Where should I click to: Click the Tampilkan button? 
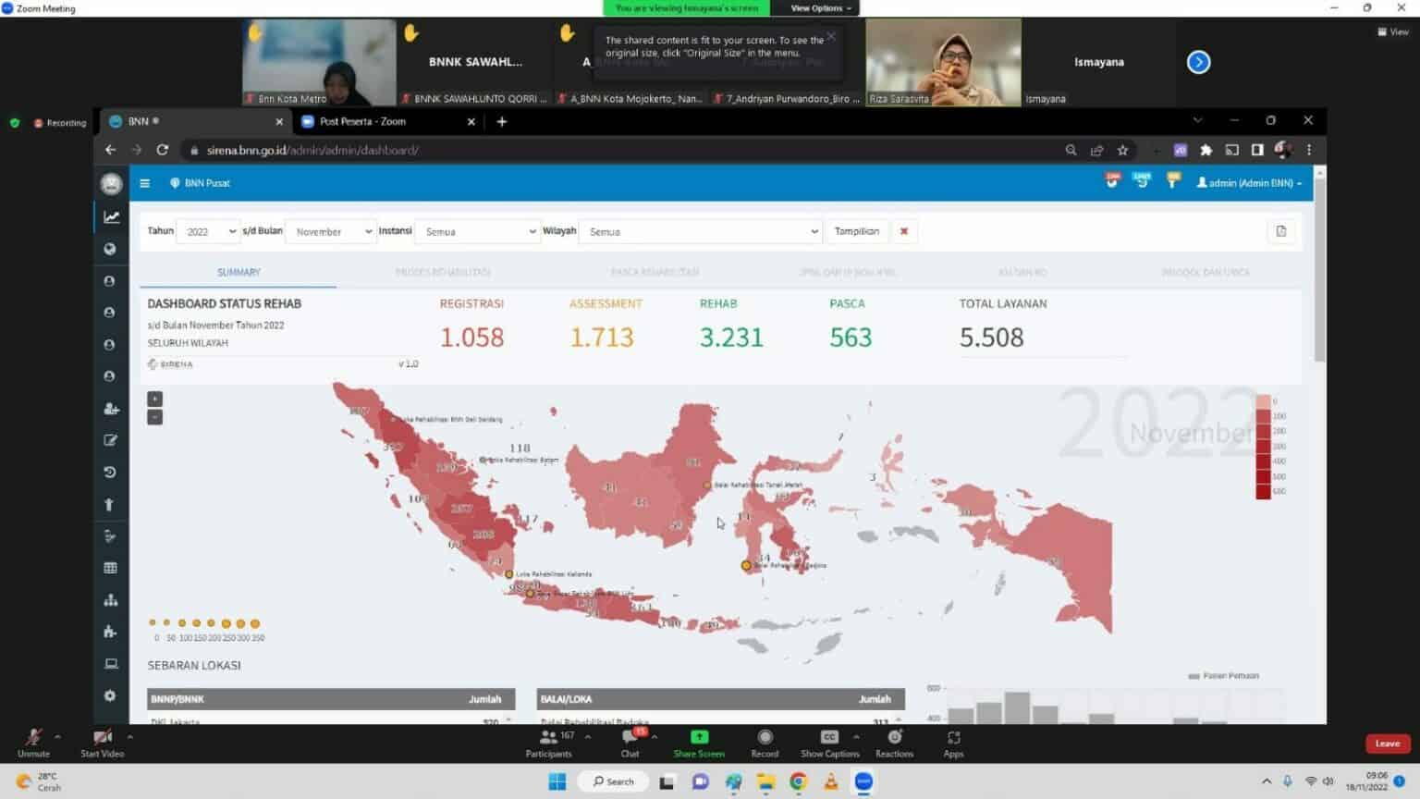point(856,231)
